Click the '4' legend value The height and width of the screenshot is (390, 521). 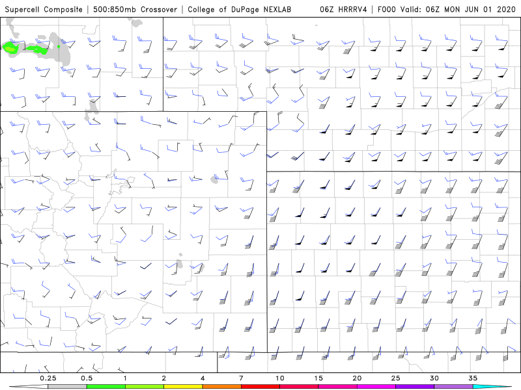(x=203, y=378)
